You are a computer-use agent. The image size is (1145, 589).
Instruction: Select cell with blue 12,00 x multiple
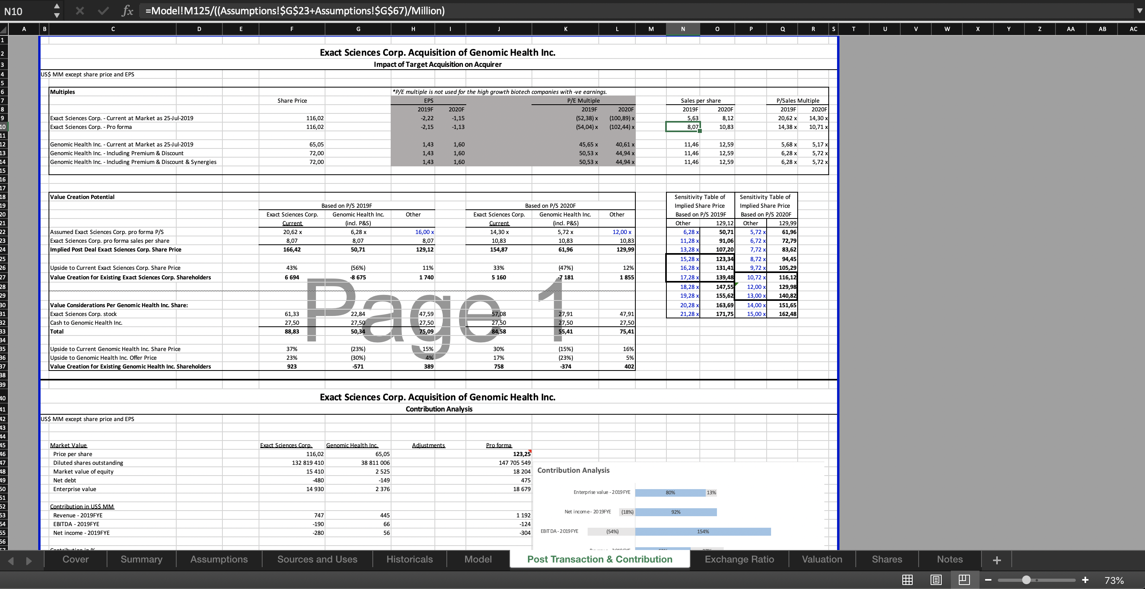click(x=617, y=232)
